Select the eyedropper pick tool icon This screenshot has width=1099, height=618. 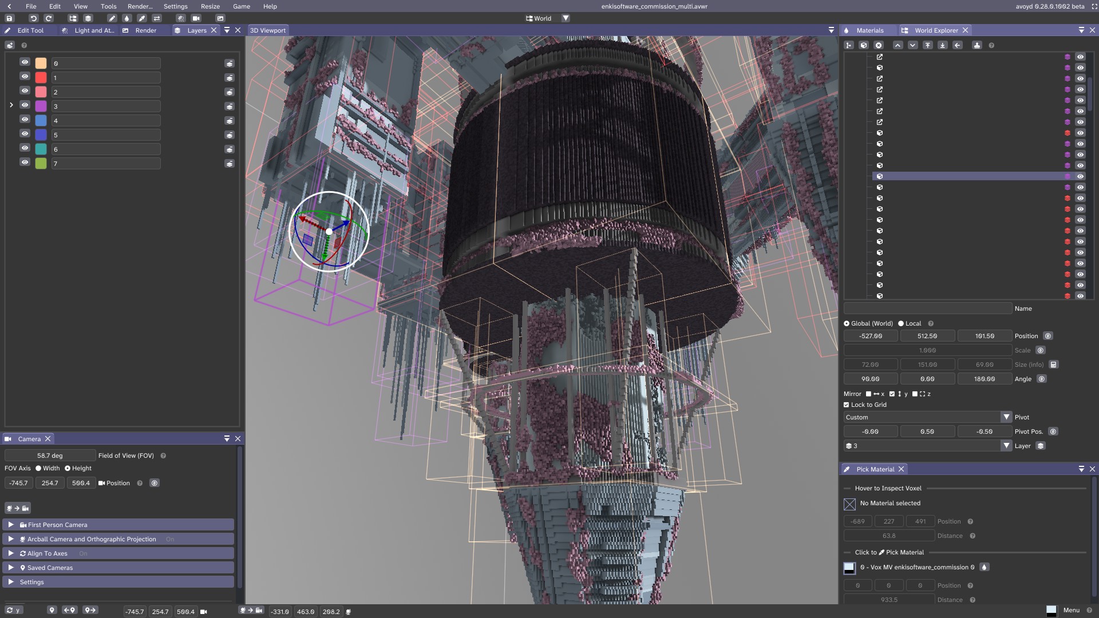click(142, 18)
